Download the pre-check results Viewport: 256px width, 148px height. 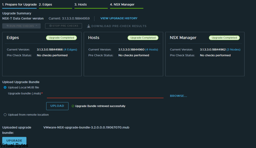[117, 26]
